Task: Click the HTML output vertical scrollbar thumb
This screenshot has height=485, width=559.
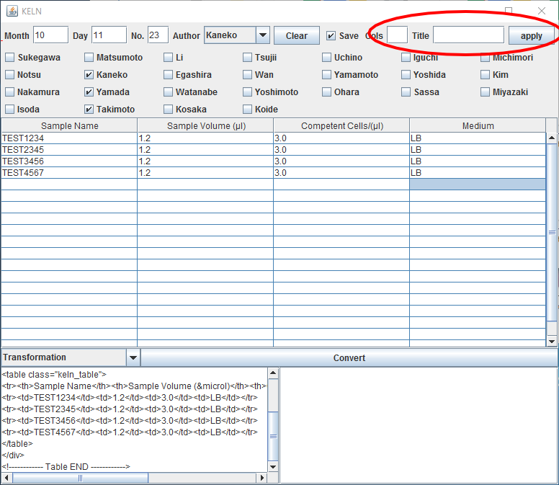Action: click(x=273, y=436)
